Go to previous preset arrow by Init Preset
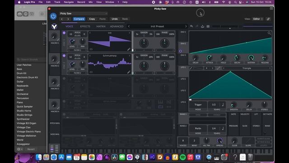The image size is (289, 163). (x=129, y=26)
